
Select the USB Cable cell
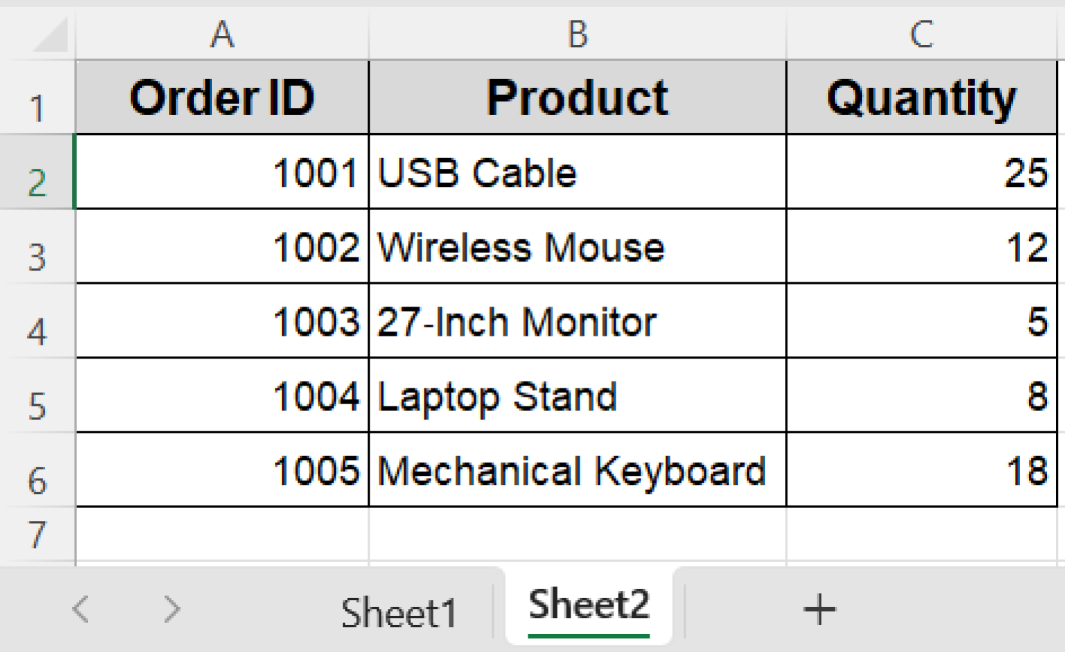(578, 173)
